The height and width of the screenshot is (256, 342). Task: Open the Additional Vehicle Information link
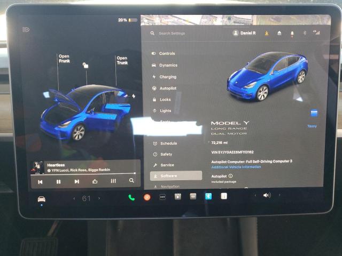coord(236,167)
